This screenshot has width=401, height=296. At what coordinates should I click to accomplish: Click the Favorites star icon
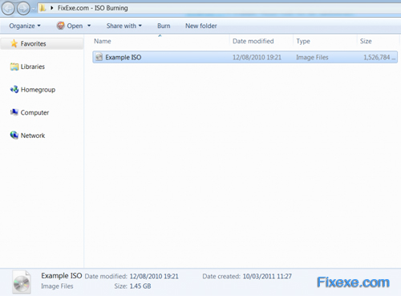coord(14,43)
